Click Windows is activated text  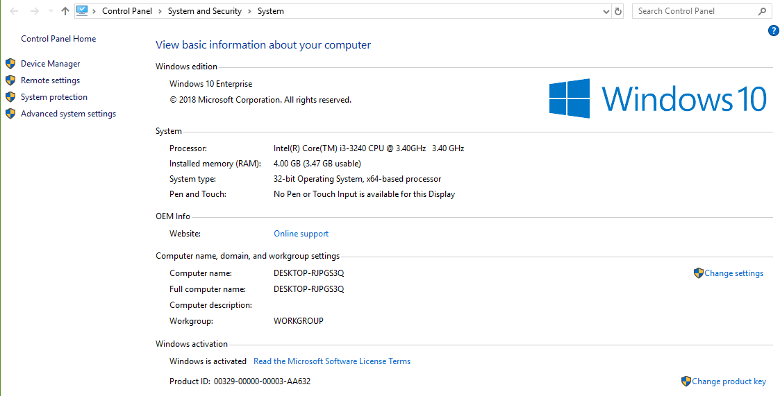pyautogui.click(x=208, y=361)
